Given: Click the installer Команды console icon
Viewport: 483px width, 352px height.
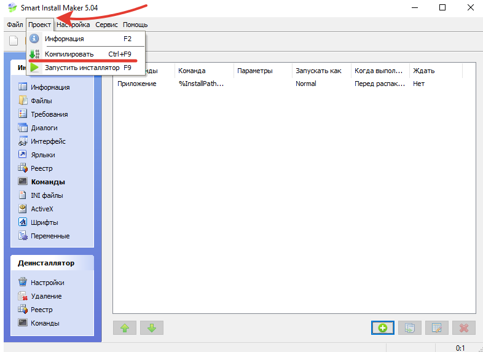Looking at the screenshot, I should click(23, 181).
